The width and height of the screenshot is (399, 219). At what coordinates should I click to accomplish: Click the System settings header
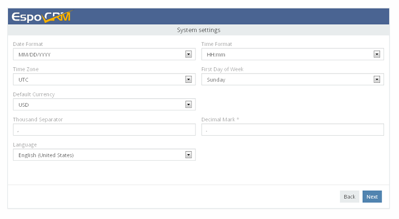click(x=199, y=30)
